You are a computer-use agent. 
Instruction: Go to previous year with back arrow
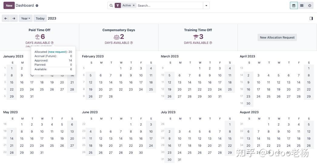point(6,18)
